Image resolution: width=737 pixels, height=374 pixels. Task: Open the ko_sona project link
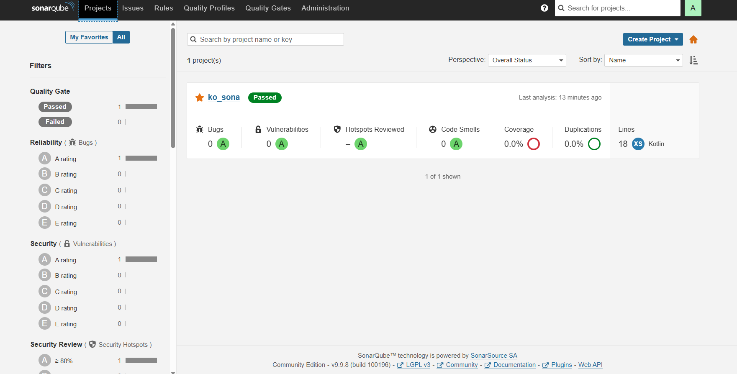click(224, 97)
